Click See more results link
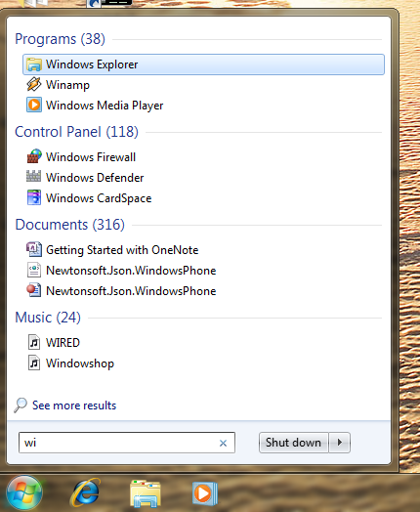The image size is (420, 512). (x=74, y=405)
